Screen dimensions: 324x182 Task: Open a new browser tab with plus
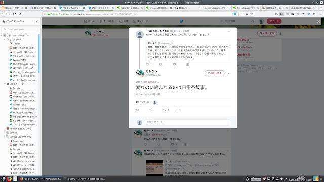pos(321,8)
